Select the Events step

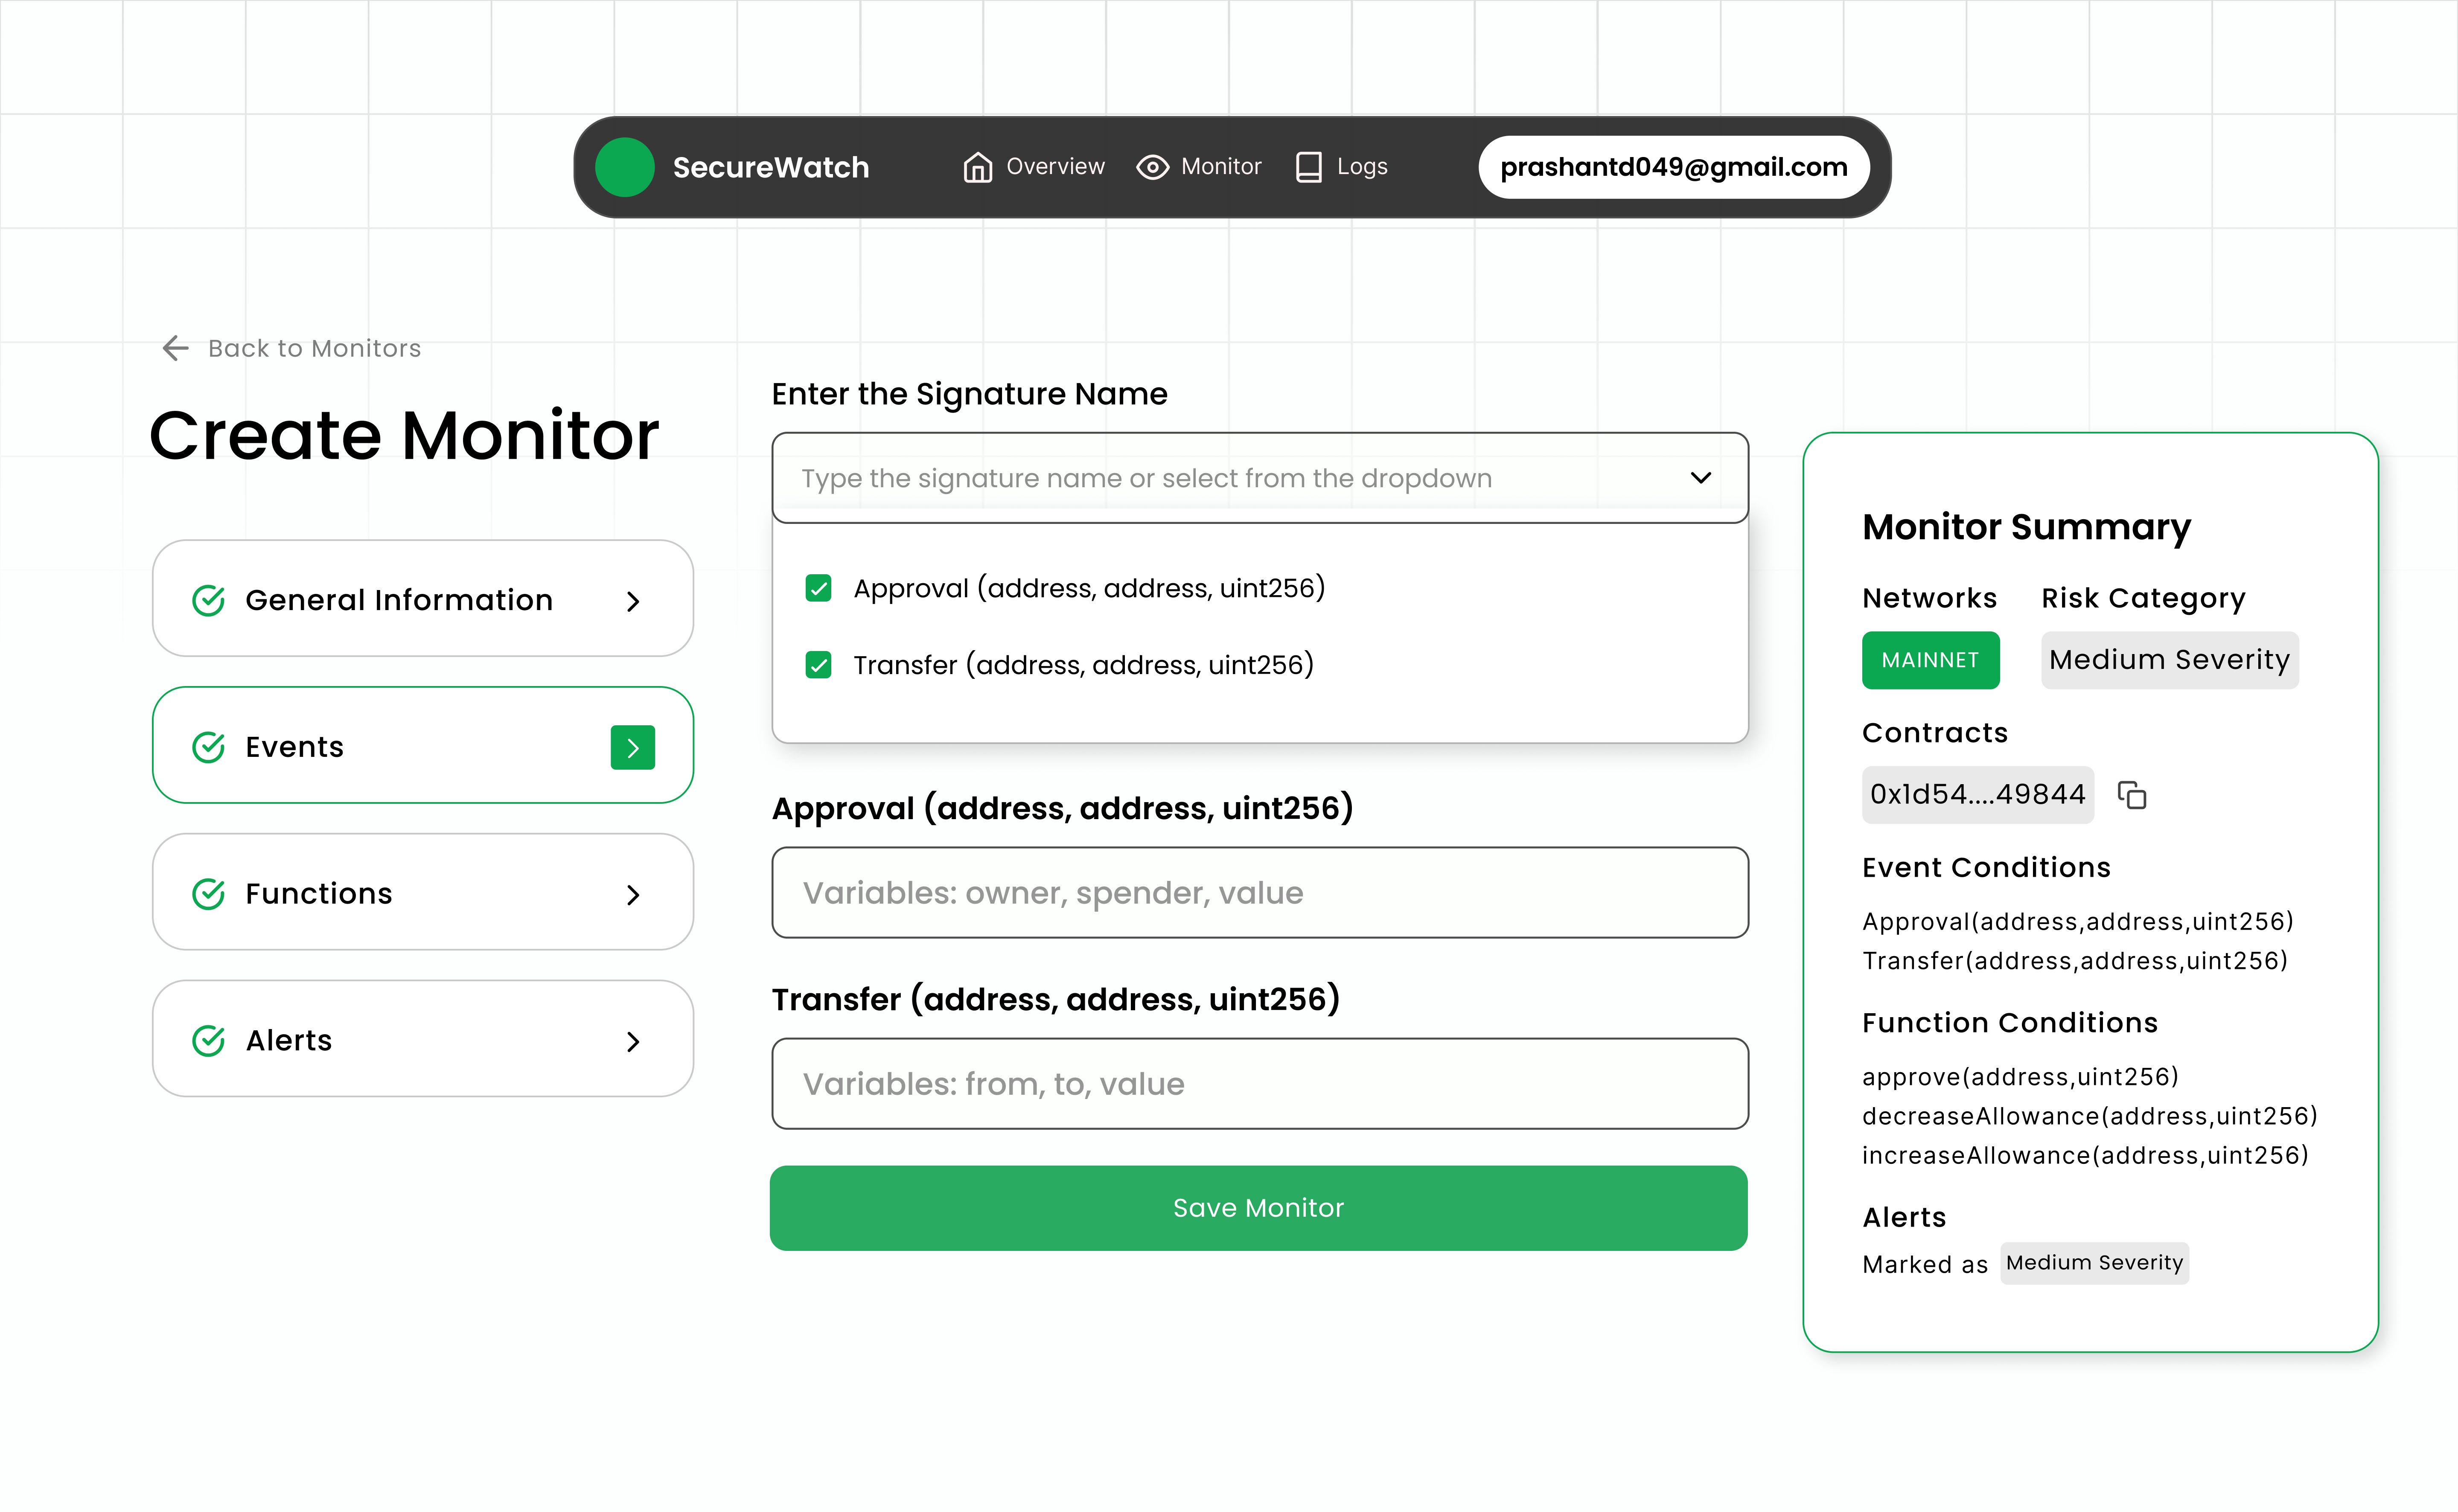point(422,745)
